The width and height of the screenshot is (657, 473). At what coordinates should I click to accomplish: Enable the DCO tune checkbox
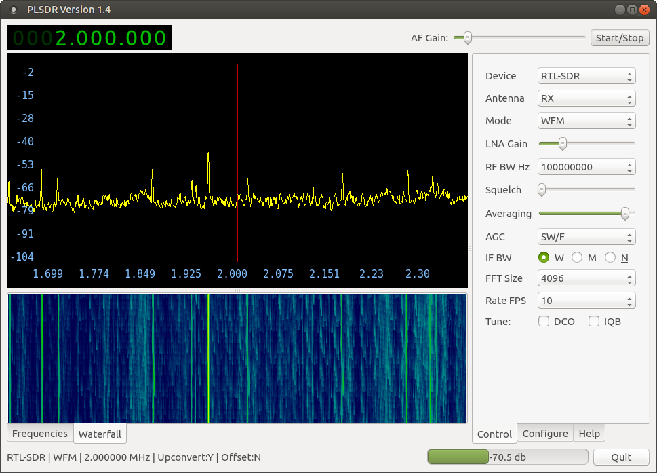pyautogui.click(x=544, y=322)
